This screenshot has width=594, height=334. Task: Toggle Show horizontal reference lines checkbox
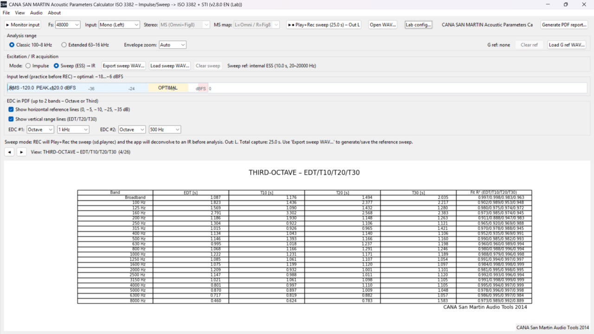click(x=11, y=109)
